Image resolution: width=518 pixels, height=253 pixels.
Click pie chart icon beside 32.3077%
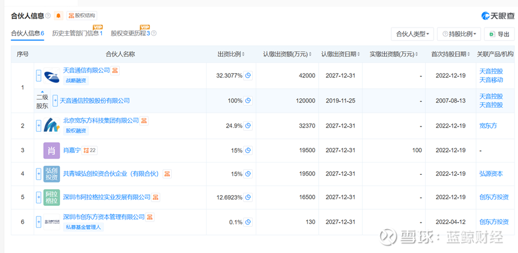248,75
